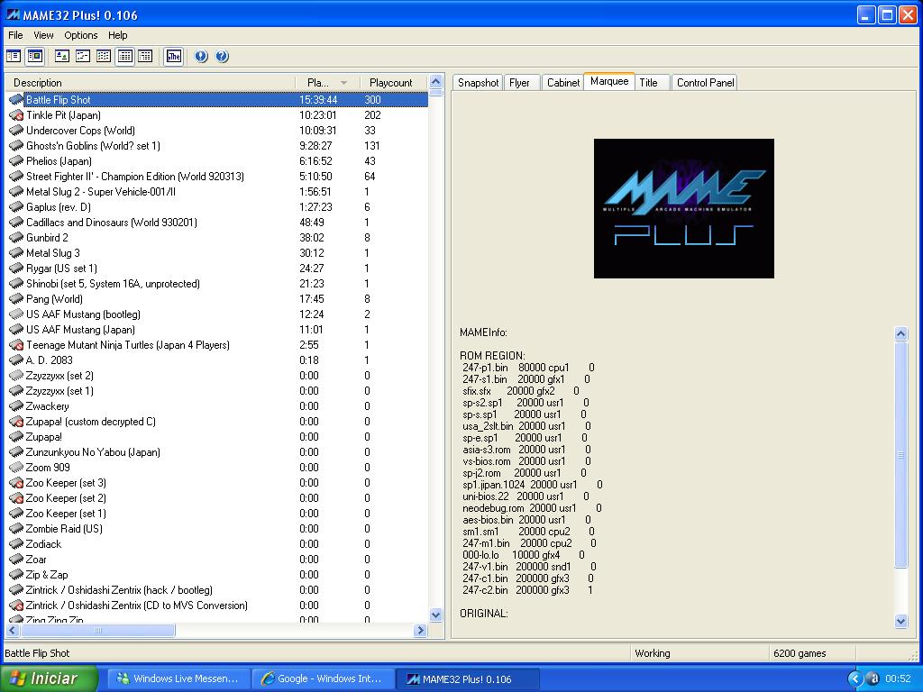Image resolution: width=923 pixels, height=692 pixels.
Task: Switch to the Control Panel tab
Action: 705,83
